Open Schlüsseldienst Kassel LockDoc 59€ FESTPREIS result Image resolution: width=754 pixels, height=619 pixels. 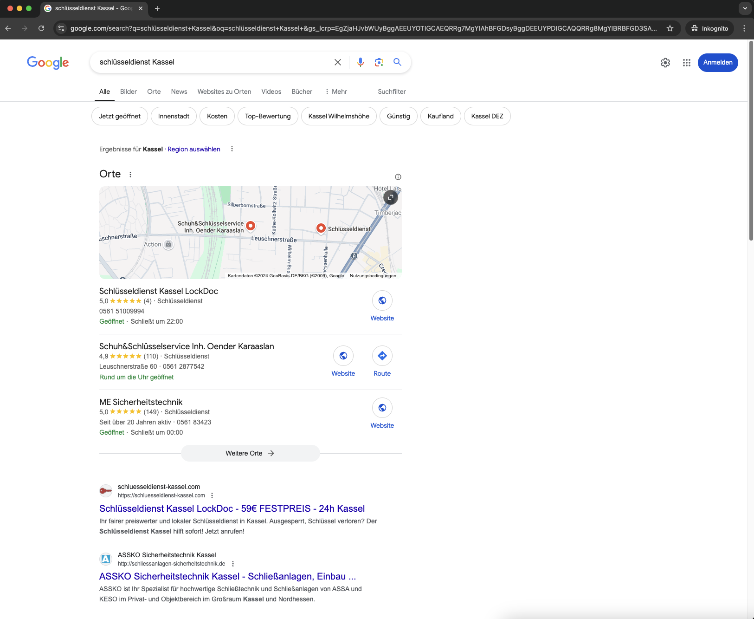point(232,508)
